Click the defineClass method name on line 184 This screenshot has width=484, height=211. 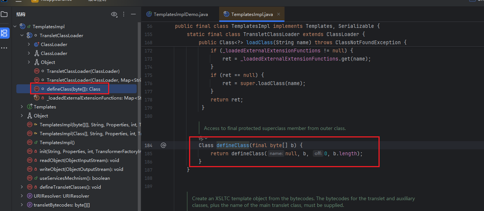click(233, 145)
